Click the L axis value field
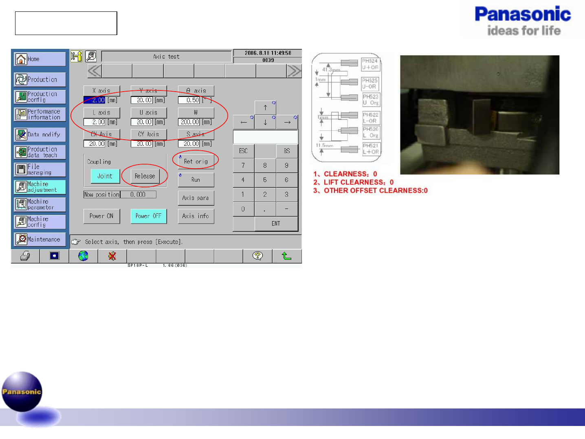Screen dimensions: 585x439 click(x=95, y=122)
